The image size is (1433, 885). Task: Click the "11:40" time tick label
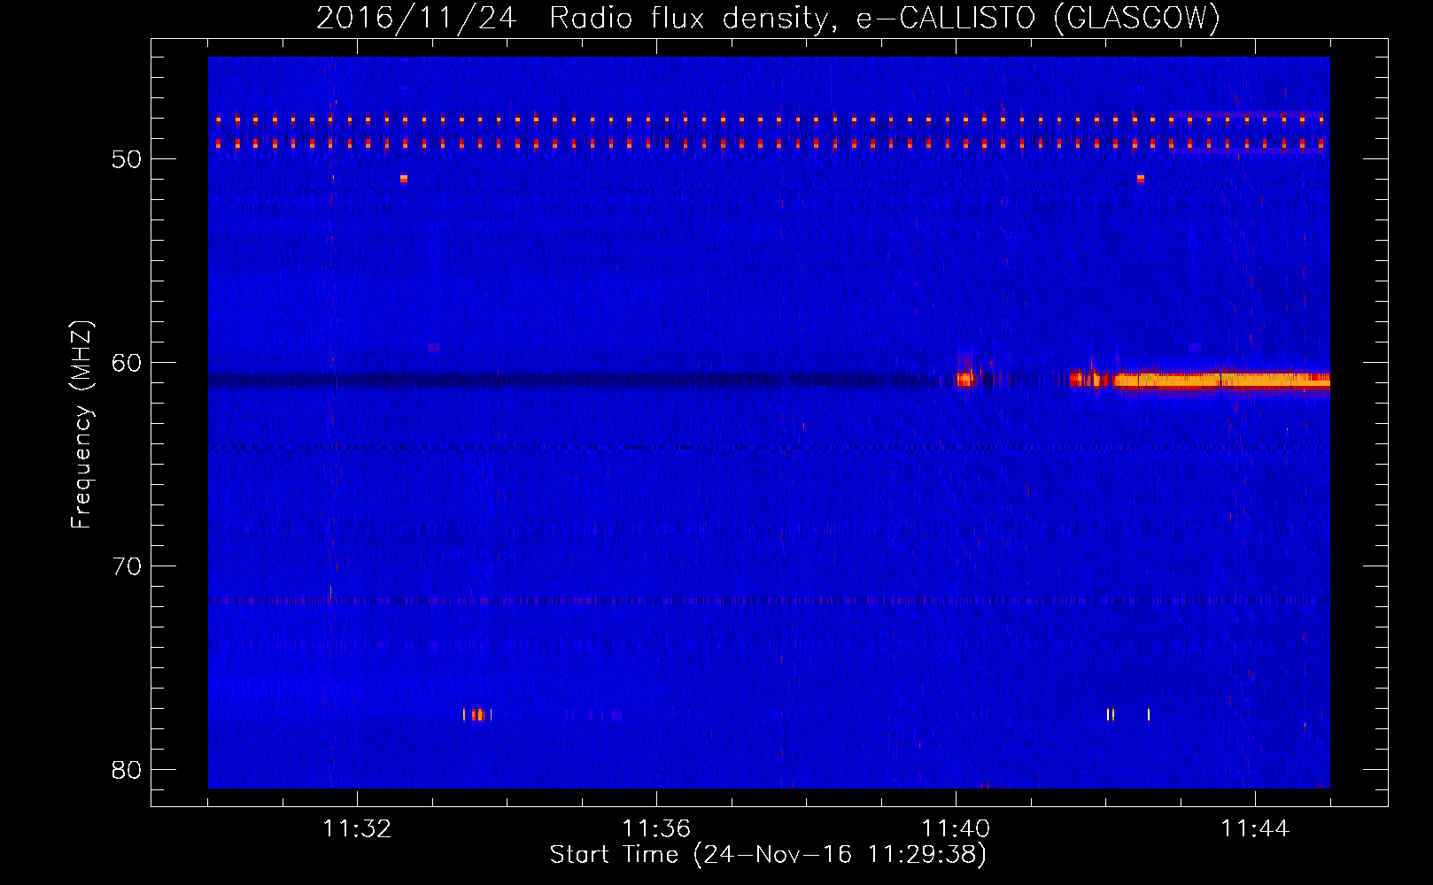[x=956, y=828]
